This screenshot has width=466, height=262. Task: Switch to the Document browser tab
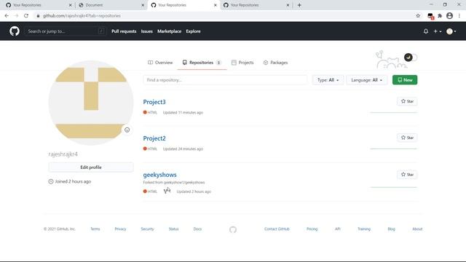point(111,5)
